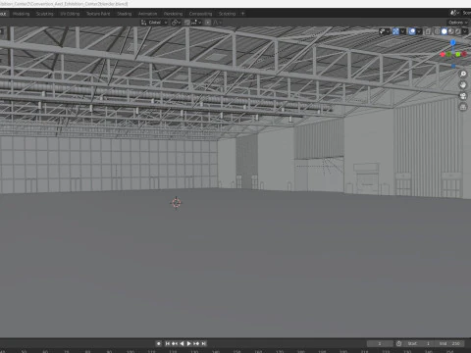Toggle proportional editing
The width and height of the screenshot is (471, 353).
click(x=208, y=23)
